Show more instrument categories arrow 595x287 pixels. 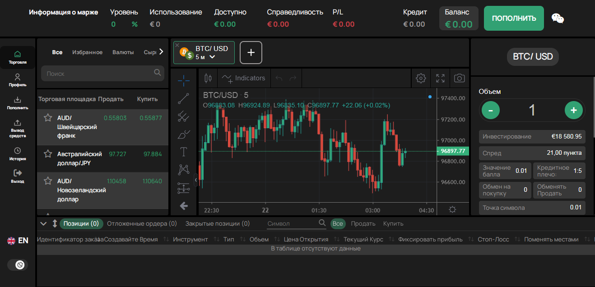161,51
